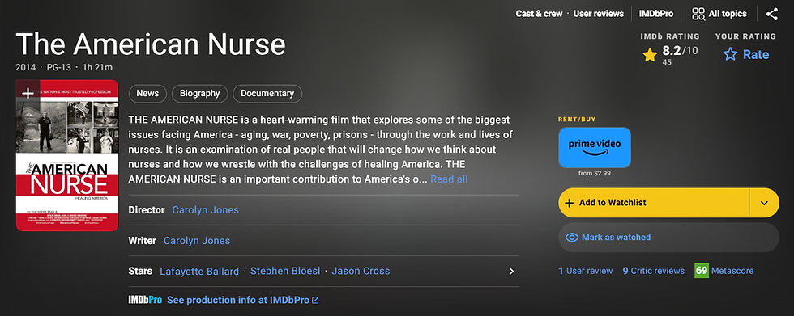This screenshot has width=794, height=316.
Task: Open the Cast & crew page
Action: tap(539, 14)
